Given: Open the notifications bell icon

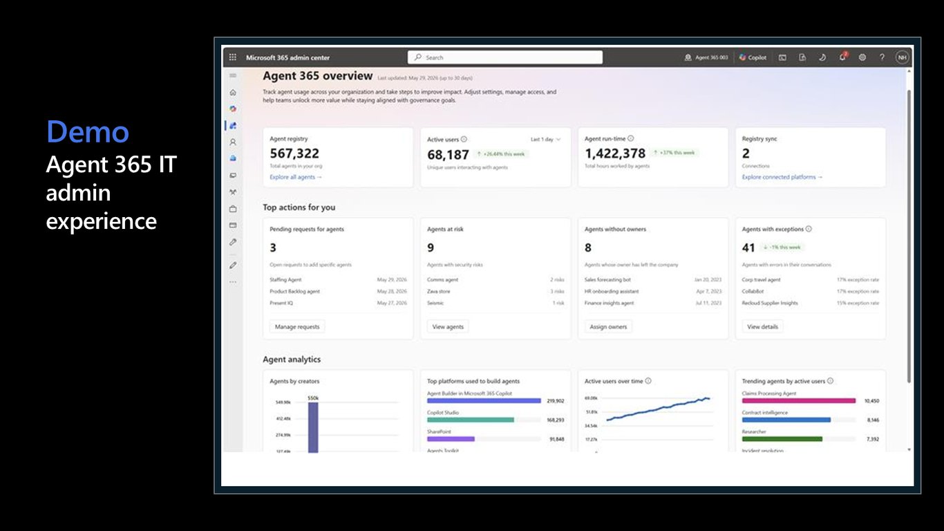Looking at the screenshot, I should 842,57.
